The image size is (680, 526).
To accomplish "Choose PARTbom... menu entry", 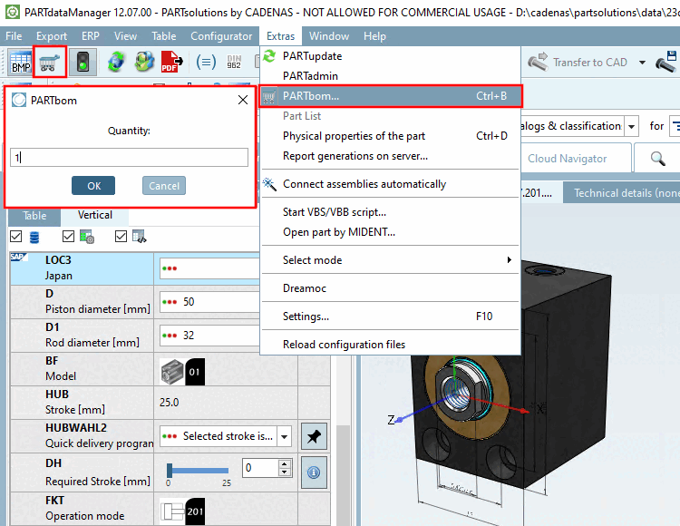I will (390, 96).
